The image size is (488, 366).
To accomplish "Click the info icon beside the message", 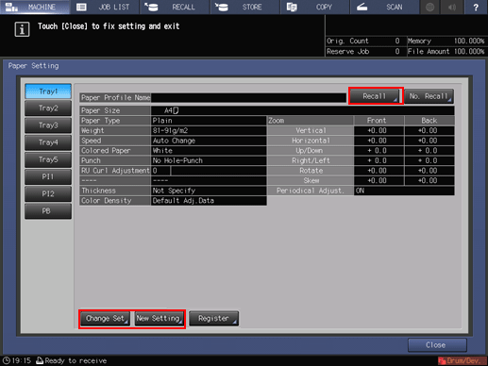I will pos(22,30).
